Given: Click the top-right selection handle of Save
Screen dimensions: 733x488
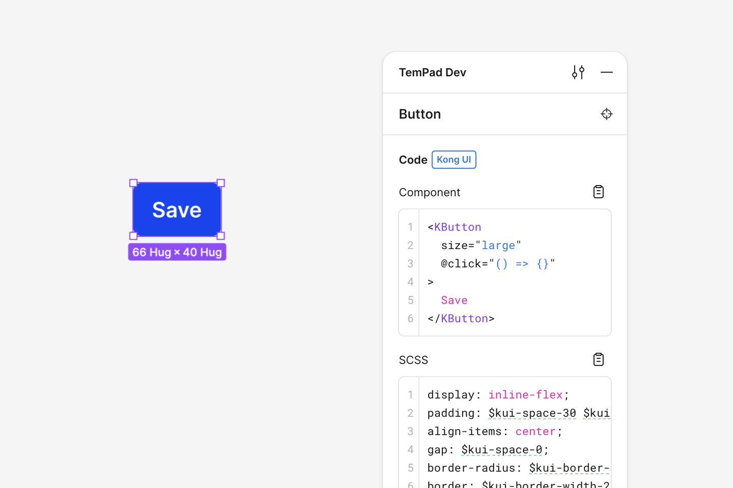Looking at the screenshot, I should pyautogui.click(x=221, y=183).
